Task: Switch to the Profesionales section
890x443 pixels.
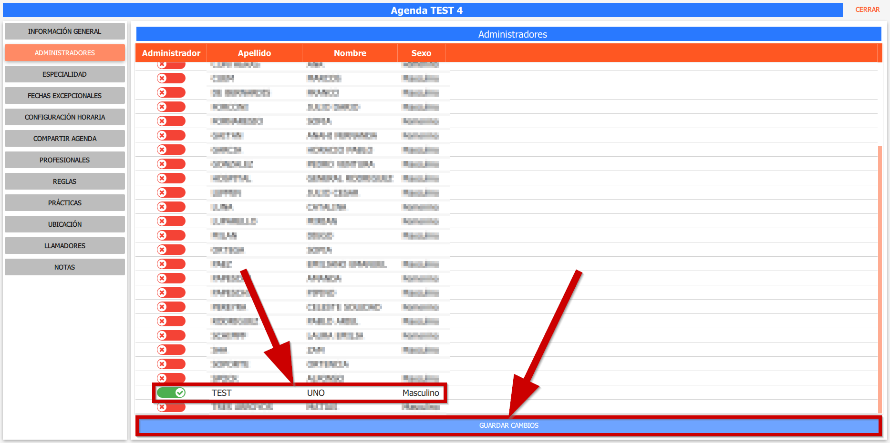Action: click(64, 160)
